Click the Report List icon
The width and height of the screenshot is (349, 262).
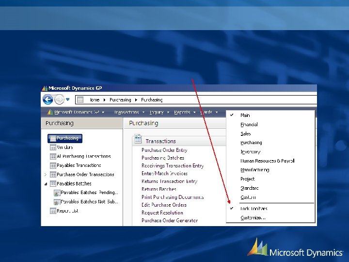point(53,211)
